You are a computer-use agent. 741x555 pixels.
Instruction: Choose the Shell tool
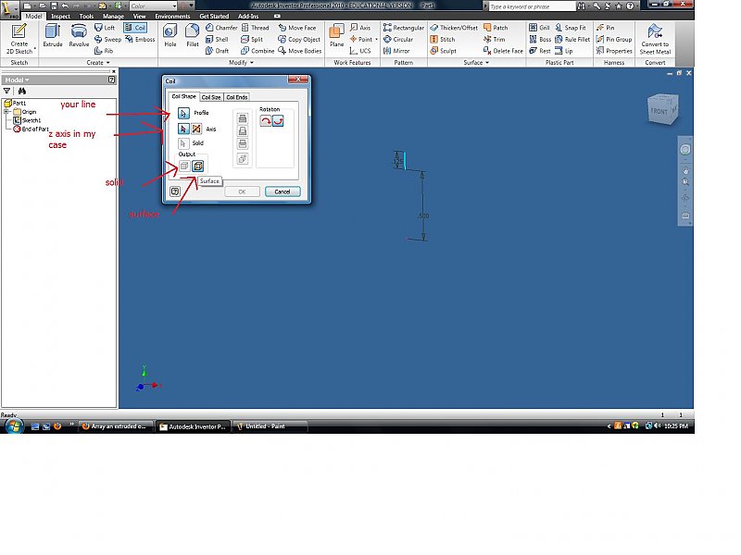coord(217,39)
